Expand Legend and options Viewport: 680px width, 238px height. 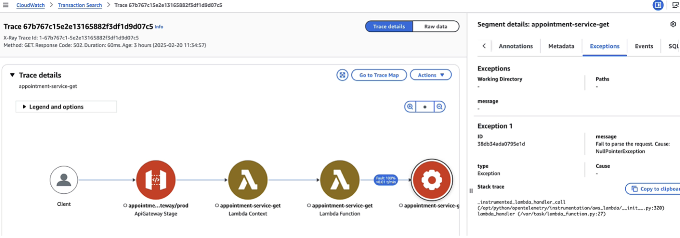click(x=66, y=107)
